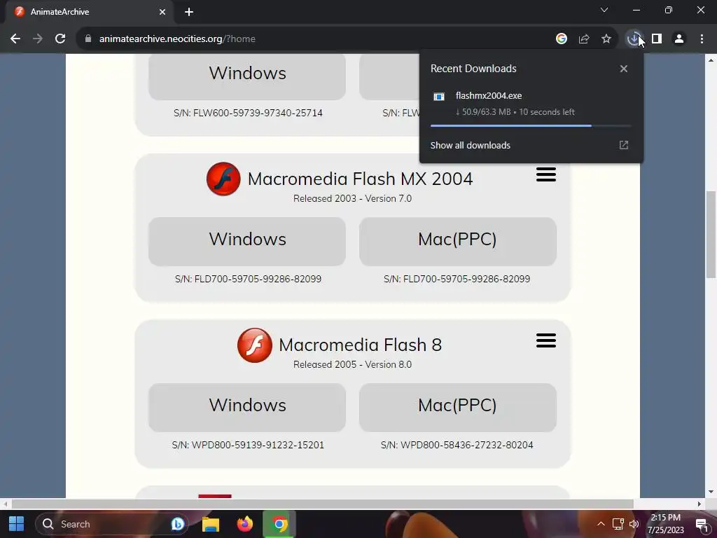Click the topmost Windows download button
The height and width of the screenshot is (538, 717).
(x=247, y=76)
